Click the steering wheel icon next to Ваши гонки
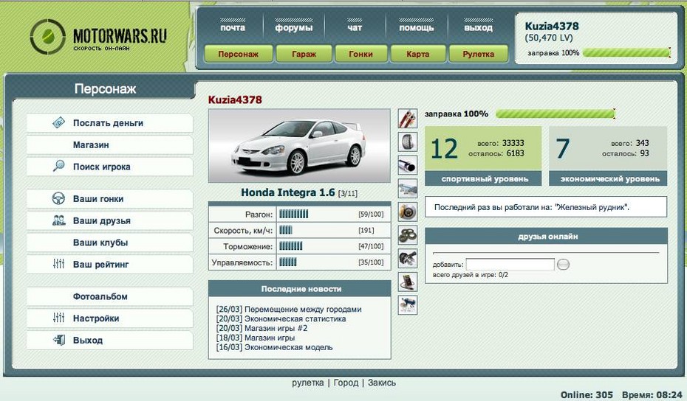This screenshot has height=401, width=687. 58,198
